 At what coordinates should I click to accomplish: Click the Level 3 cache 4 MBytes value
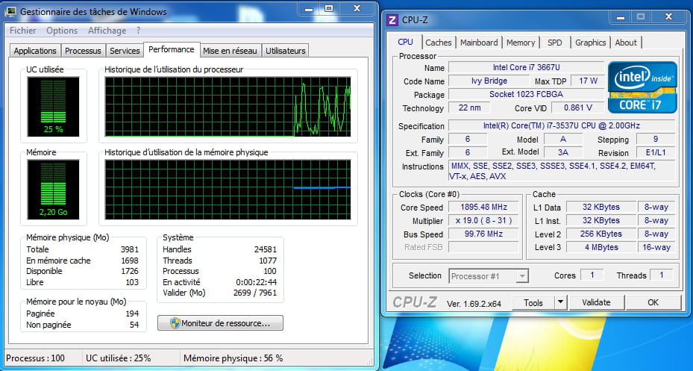tap(601, 247)
